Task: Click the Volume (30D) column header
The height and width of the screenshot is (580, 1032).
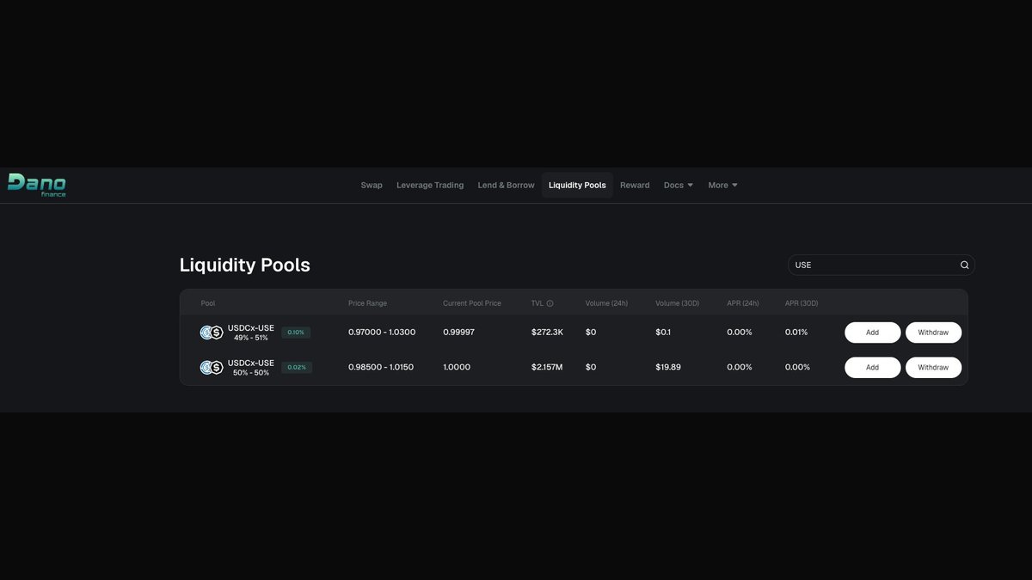Action: 677,303
